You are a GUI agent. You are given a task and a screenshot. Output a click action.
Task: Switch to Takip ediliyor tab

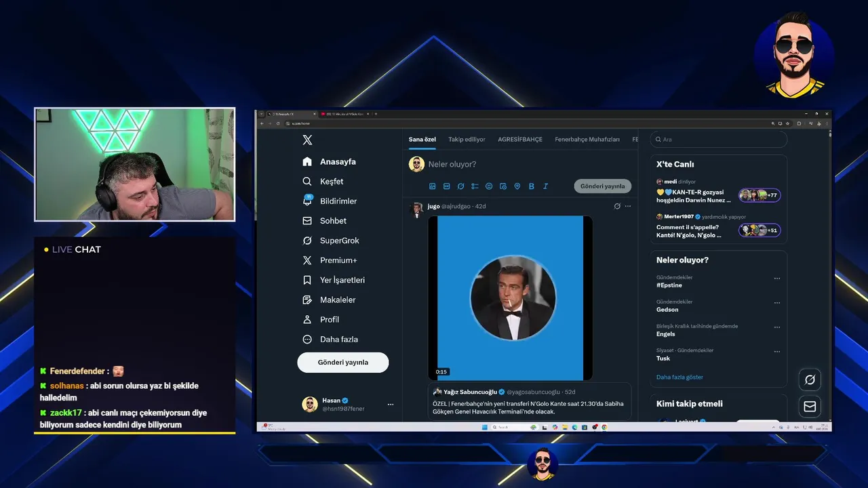pos(467,140)
